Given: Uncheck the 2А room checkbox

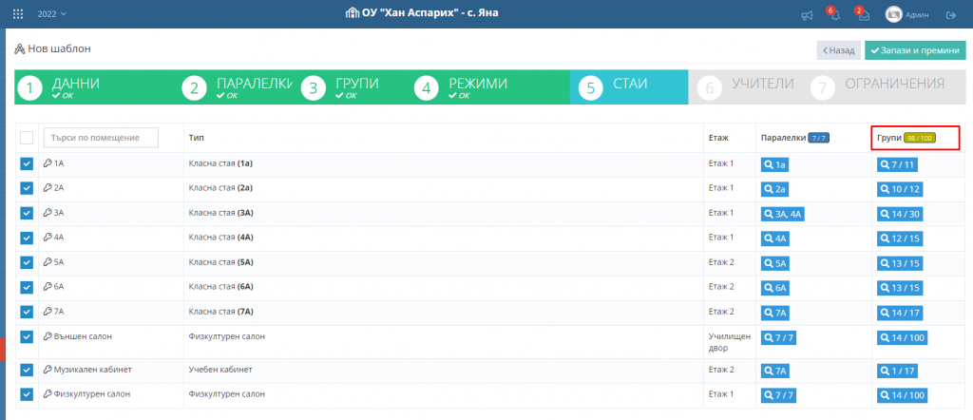Looking at the screenshot, I should (27, 188).
